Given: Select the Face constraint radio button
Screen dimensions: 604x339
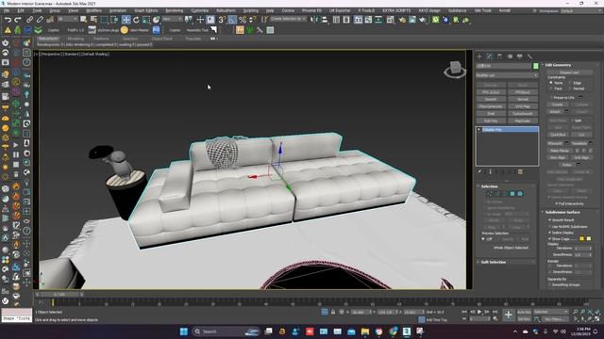Looking at the screenshot, I should pos(551,89).
